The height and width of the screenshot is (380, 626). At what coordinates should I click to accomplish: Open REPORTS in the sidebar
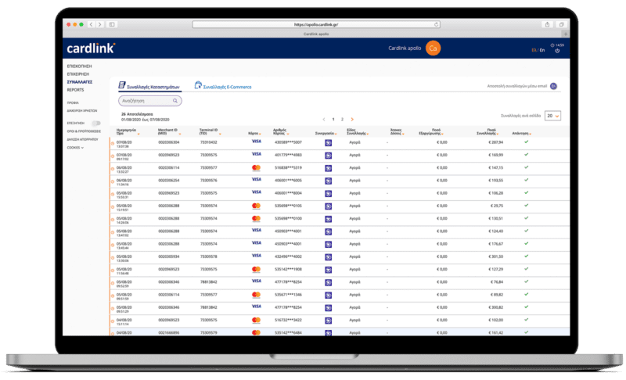[76, 90]
